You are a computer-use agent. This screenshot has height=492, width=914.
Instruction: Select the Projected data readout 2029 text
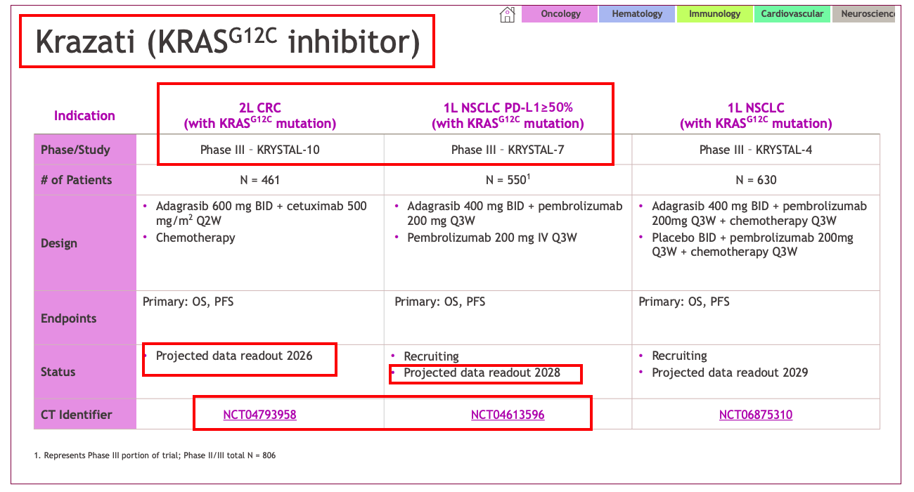pyautogui.click(x=730, y=373)
